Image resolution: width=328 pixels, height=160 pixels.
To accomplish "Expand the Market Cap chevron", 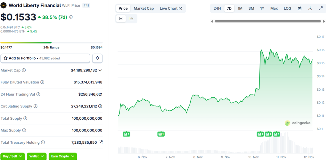I will pyautogui.click(x=100, y=70).
